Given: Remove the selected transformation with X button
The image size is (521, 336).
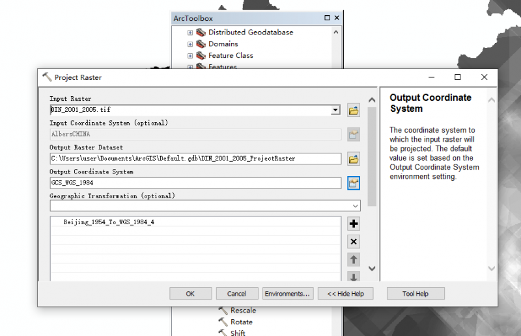Looking at the screenshot, I should [354, 242].
